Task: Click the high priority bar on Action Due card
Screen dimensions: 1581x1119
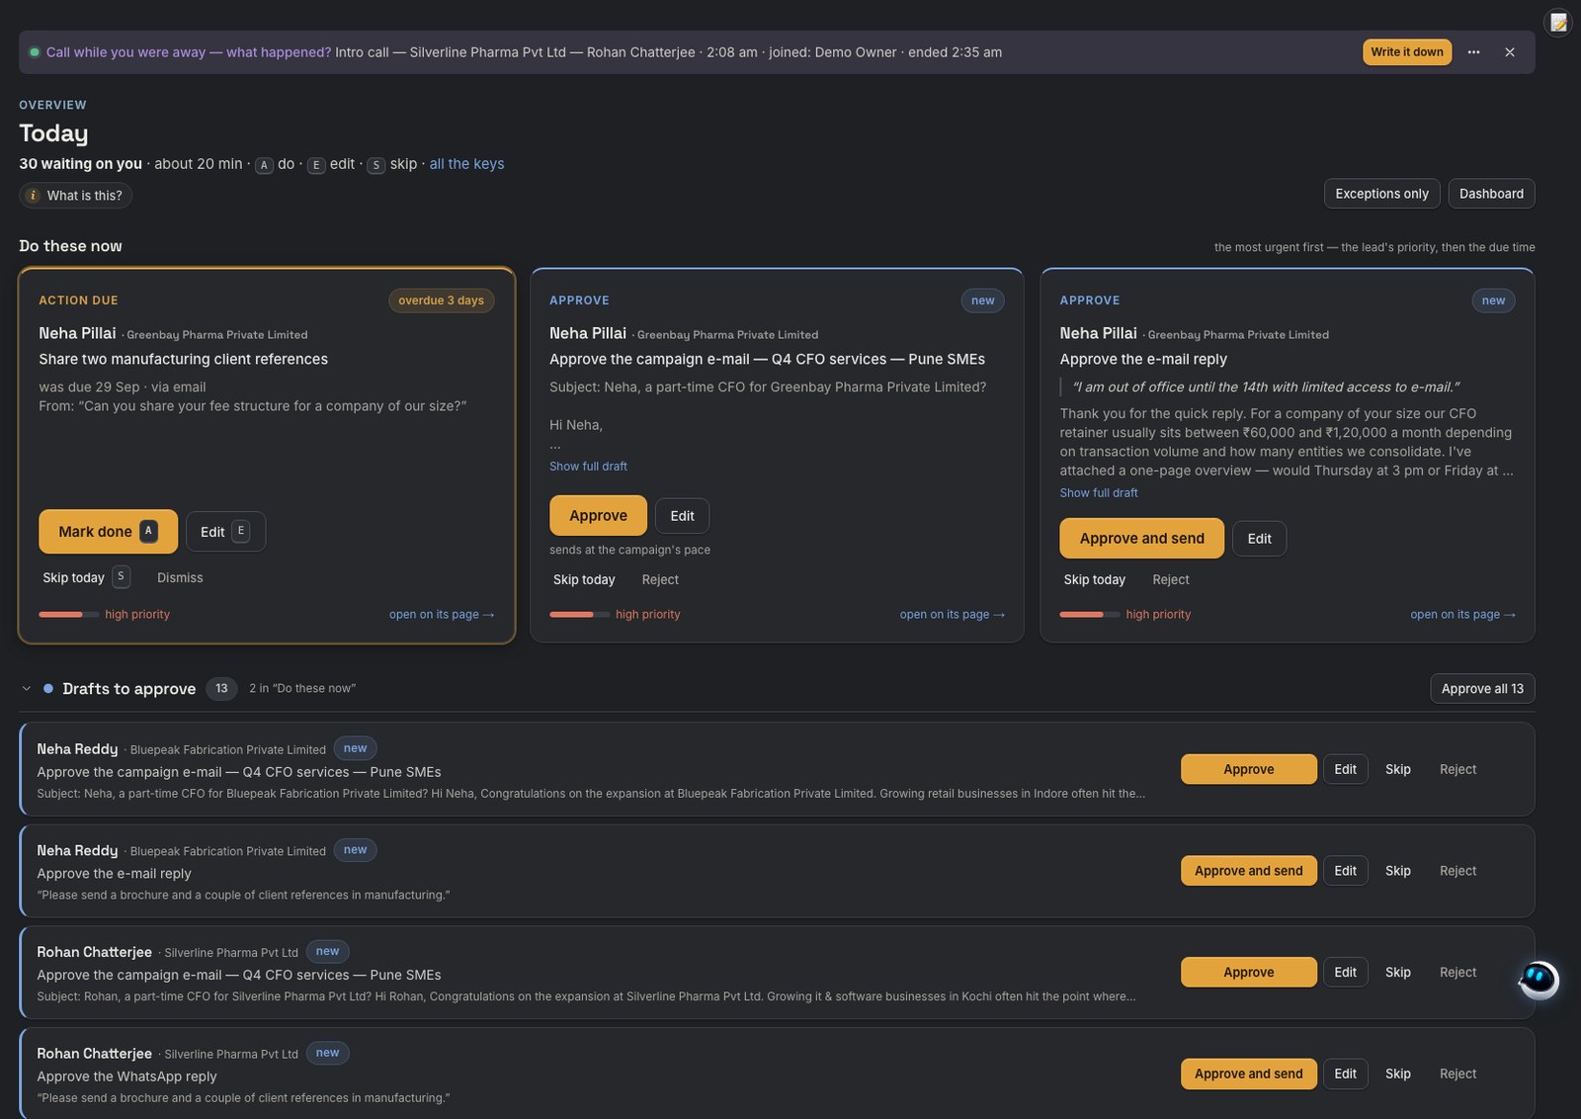Action: tap(69, 615)
